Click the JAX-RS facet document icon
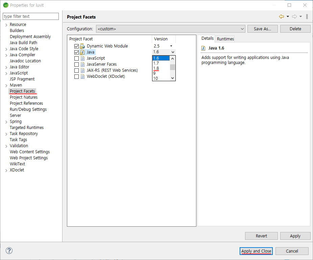 pos(82,70)
